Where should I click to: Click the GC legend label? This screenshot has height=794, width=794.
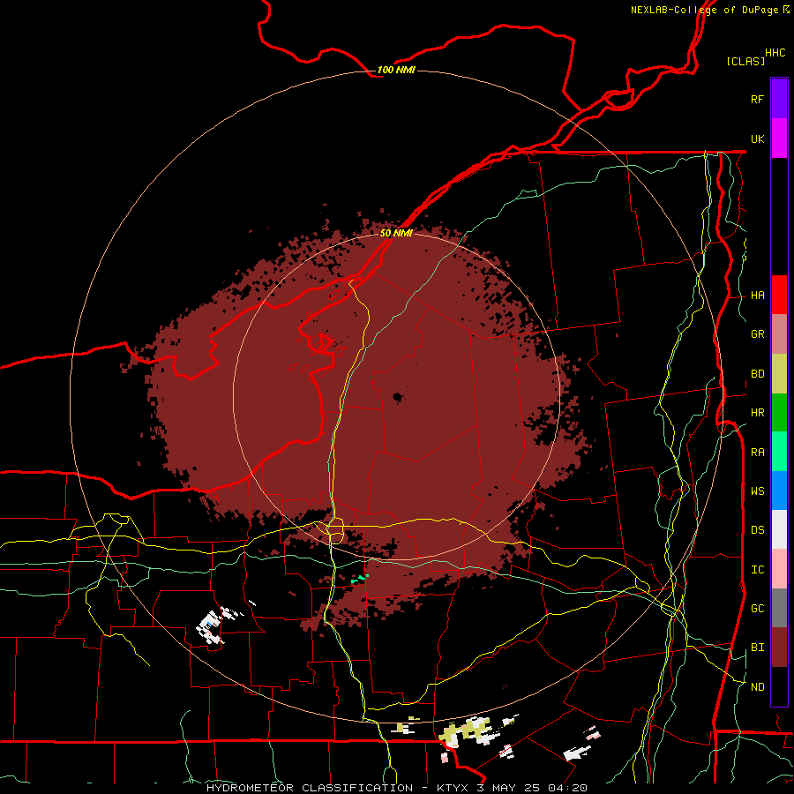(x=757, y=609)
